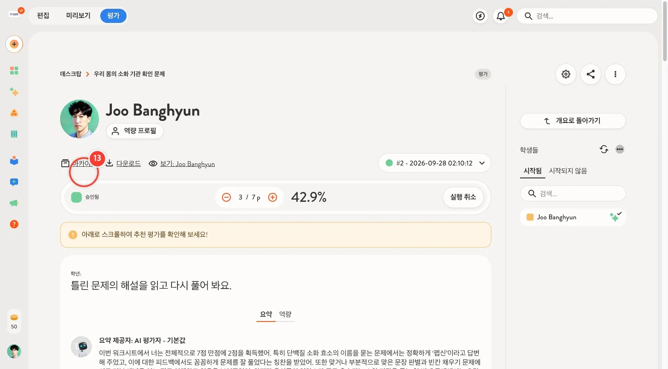Select the 평가 tab
Viewport: 668px width, 369px height.
click(113, 16)
